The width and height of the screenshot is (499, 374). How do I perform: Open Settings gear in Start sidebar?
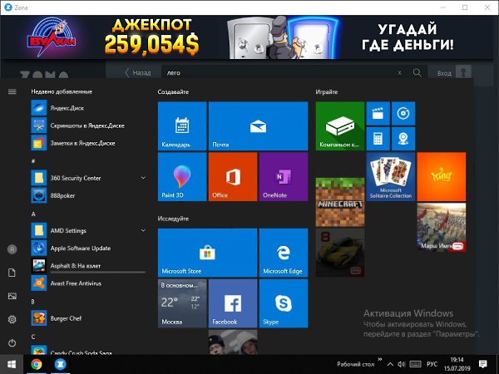tap(12, 319)
